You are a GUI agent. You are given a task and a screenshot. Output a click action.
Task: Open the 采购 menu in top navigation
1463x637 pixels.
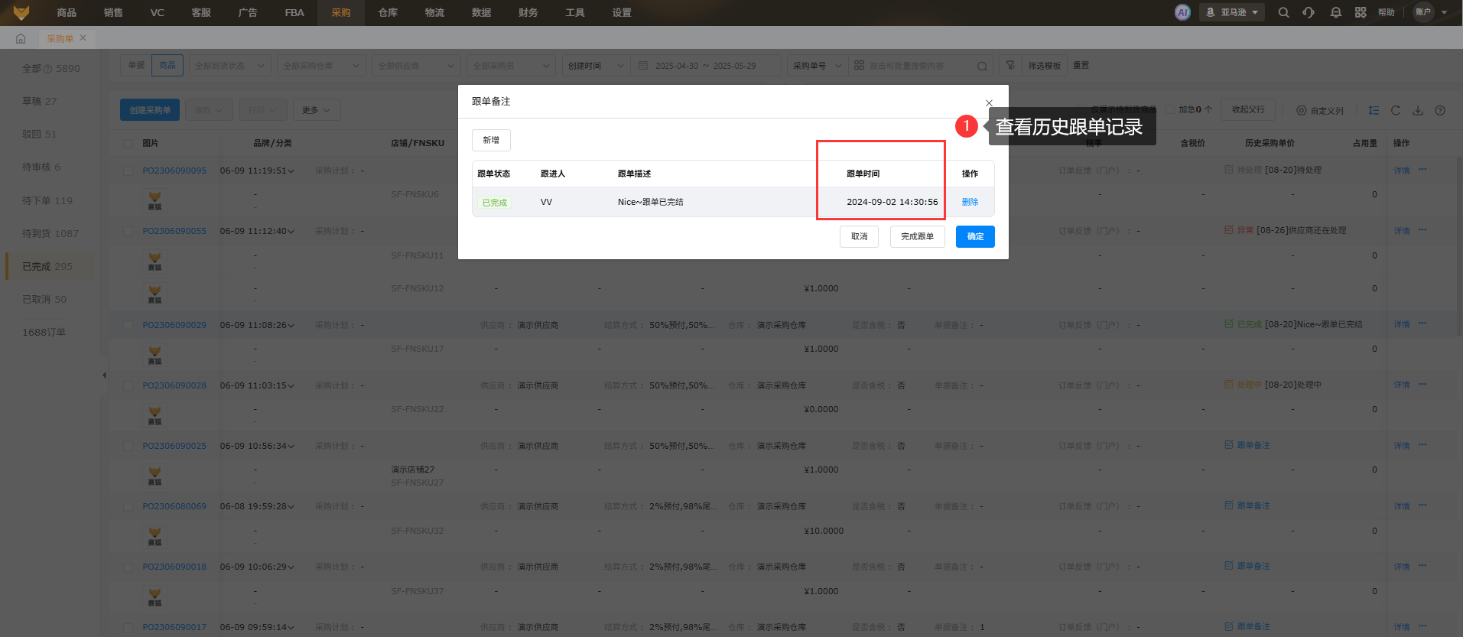pyautogui.click(x=341, y=13)
